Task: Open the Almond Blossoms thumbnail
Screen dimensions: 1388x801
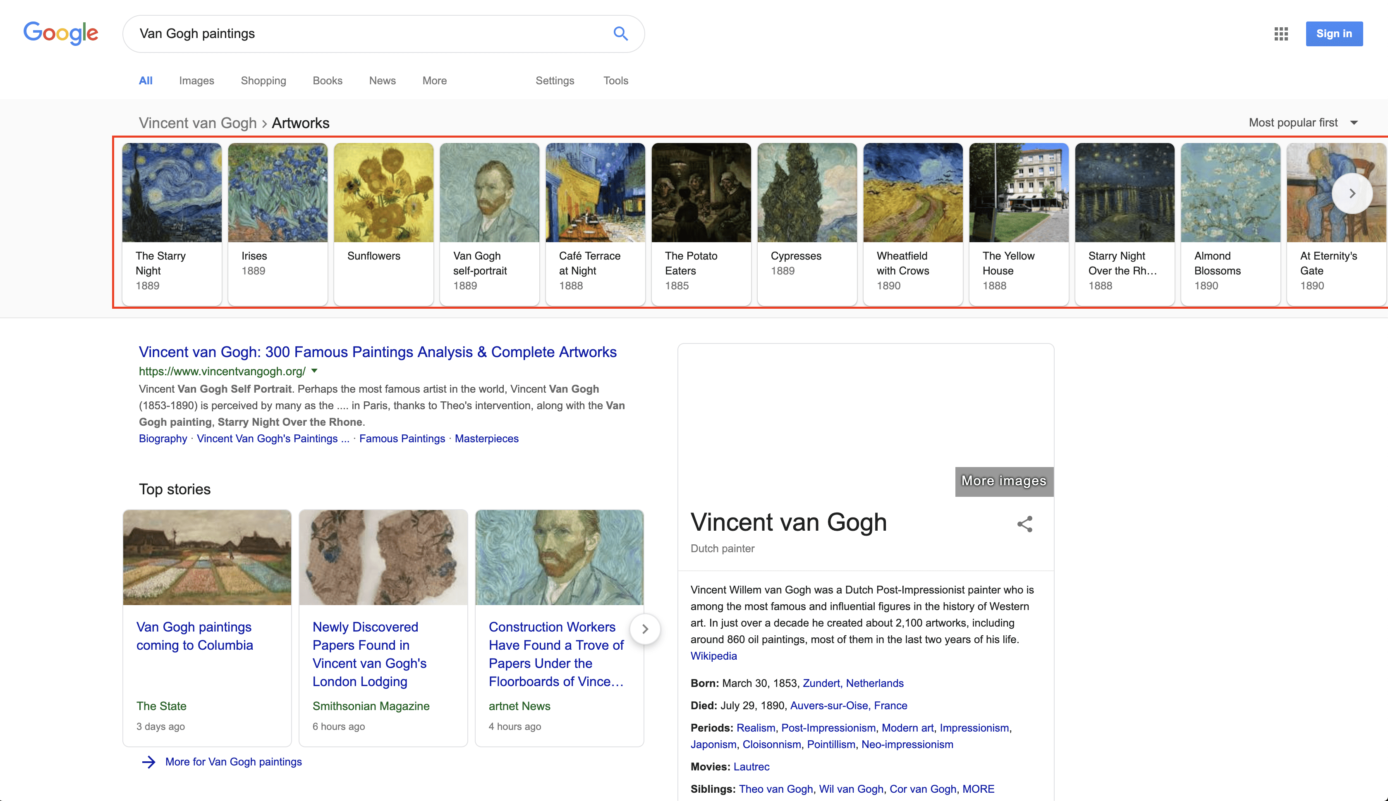Action: pyautogui.click(x=1230, y=193)
